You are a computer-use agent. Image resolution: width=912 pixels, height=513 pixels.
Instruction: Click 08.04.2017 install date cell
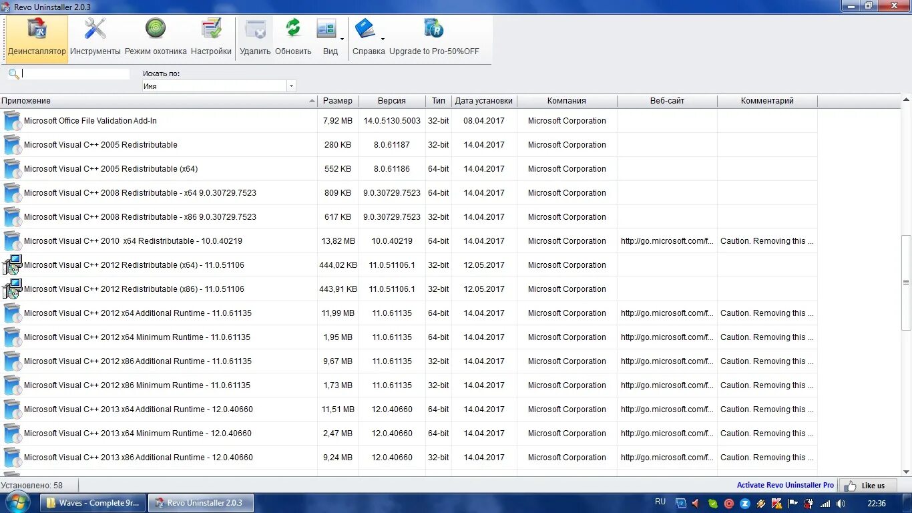click(x=484, y=121)
